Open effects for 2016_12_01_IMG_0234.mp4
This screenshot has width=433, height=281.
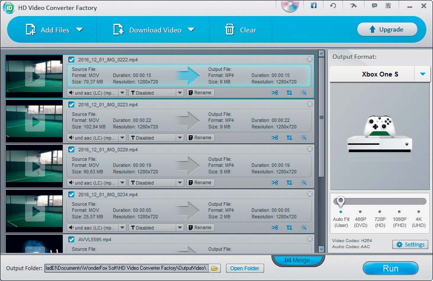click(304, 227)
